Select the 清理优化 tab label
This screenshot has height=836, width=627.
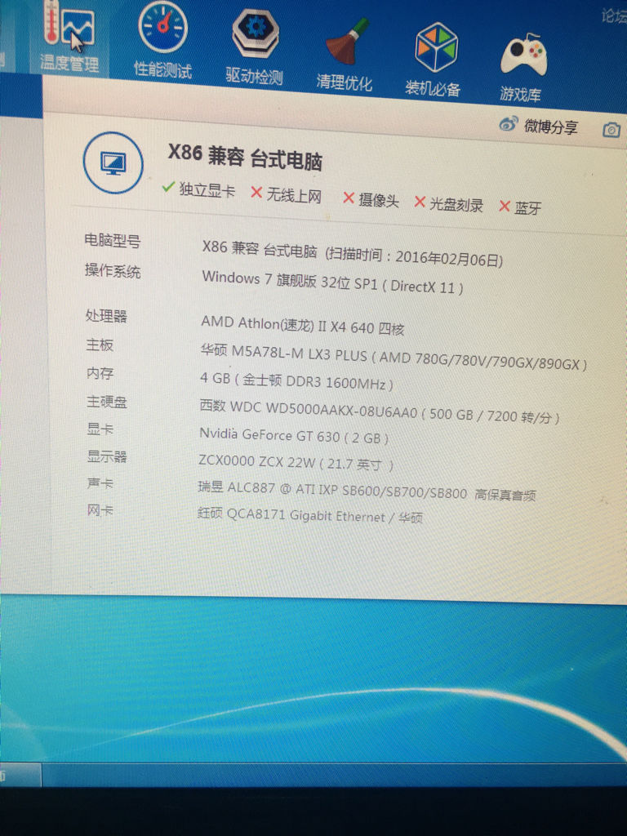tap(344, 82)
